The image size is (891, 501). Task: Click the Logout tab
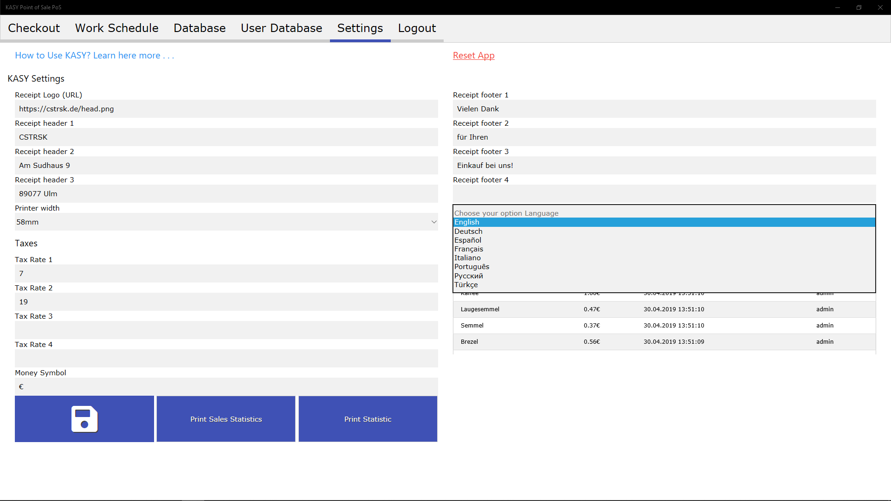tap(417, 28)
